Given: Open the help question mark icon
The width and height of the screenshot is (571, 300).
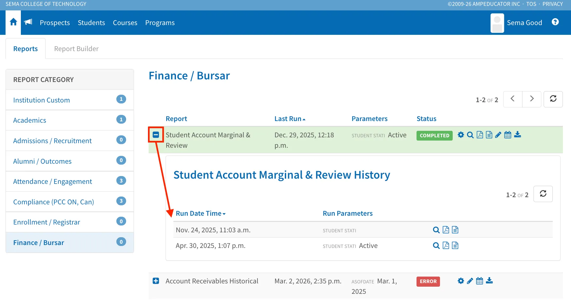Looking at the screenshot, I should tap(555, 22).
